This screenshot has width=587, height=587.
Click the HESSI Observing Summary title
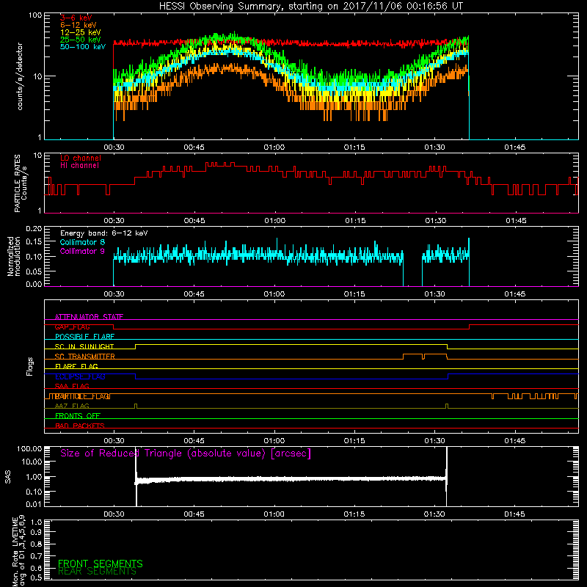click(x=311, y=6)
